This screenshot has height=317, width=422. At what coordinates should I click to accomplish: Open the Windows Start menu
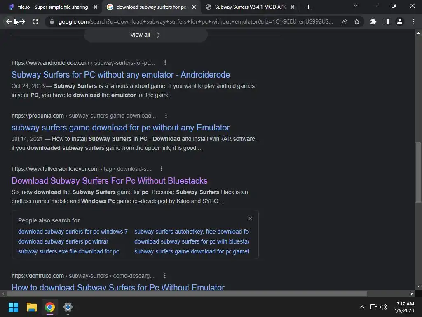13,307
